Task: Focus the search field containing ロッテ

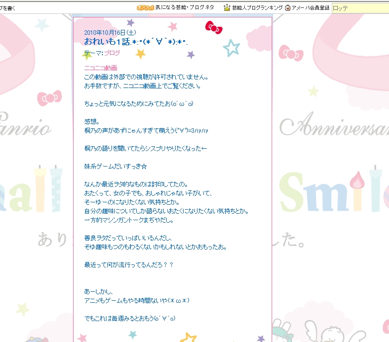Action: pyautogui.click(x=361, y=8)
